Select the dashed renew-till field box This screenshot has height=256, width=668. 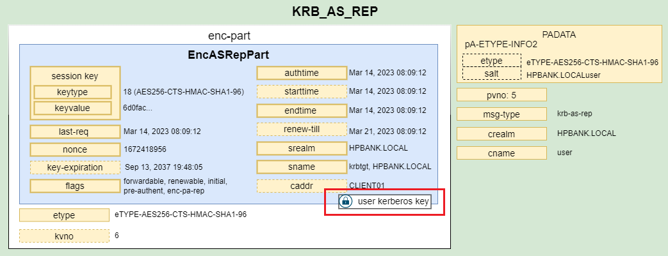click(x=301, y=130)
